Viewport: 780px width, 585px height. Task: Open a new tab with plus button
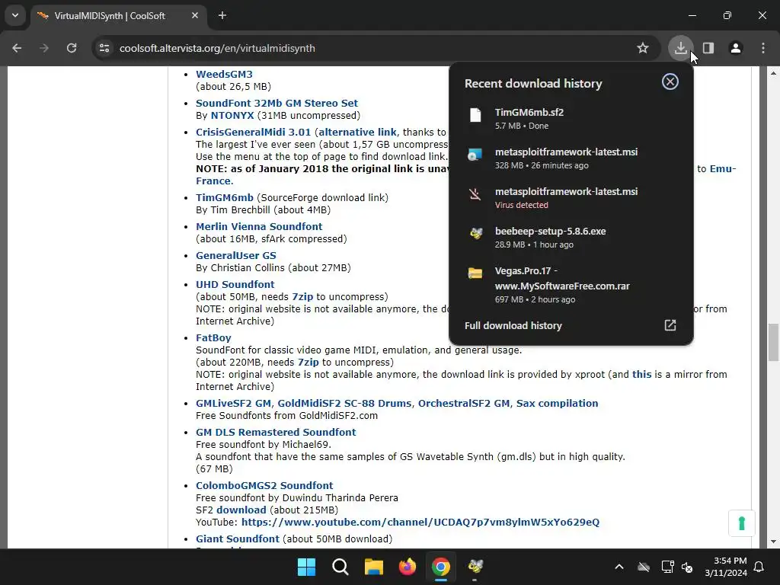tap(222, 15)
